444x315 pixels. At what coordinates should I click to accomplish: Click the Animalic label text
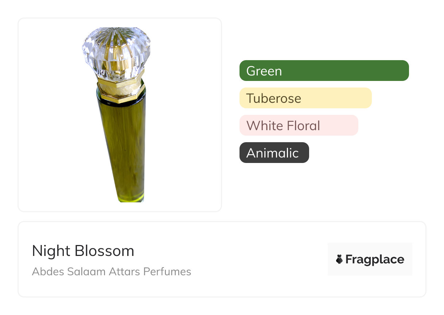[272, 153]
